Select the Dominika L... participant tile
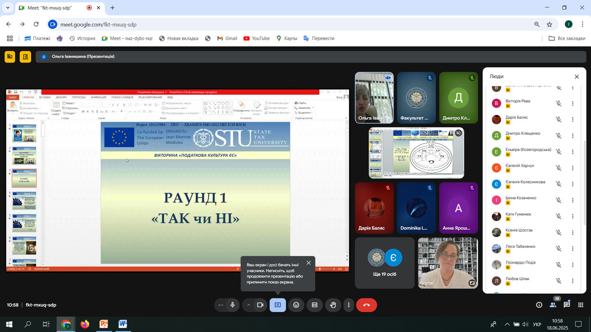The image size is (591, 332). 416,208
